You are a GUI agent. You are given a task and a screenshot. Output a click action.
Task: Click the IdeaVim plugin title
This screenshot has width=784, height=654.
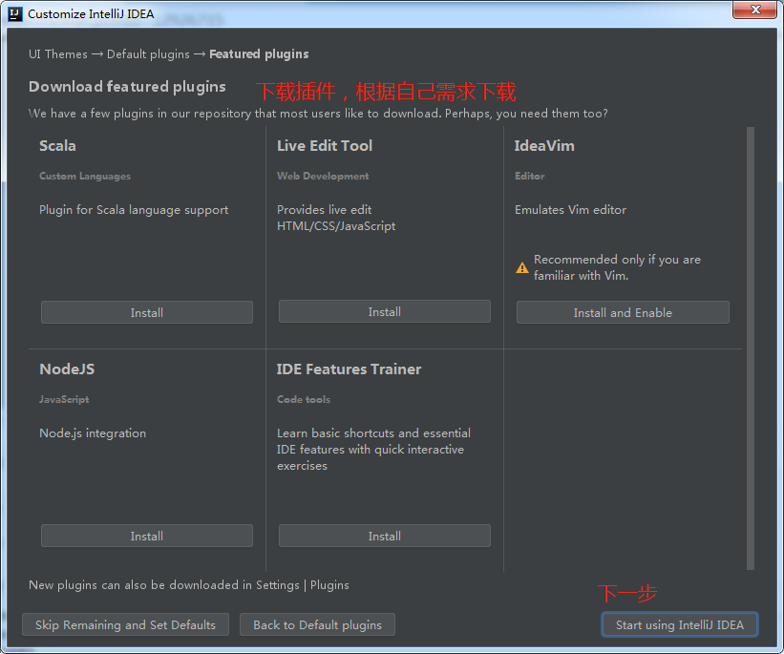pos(544,145)
